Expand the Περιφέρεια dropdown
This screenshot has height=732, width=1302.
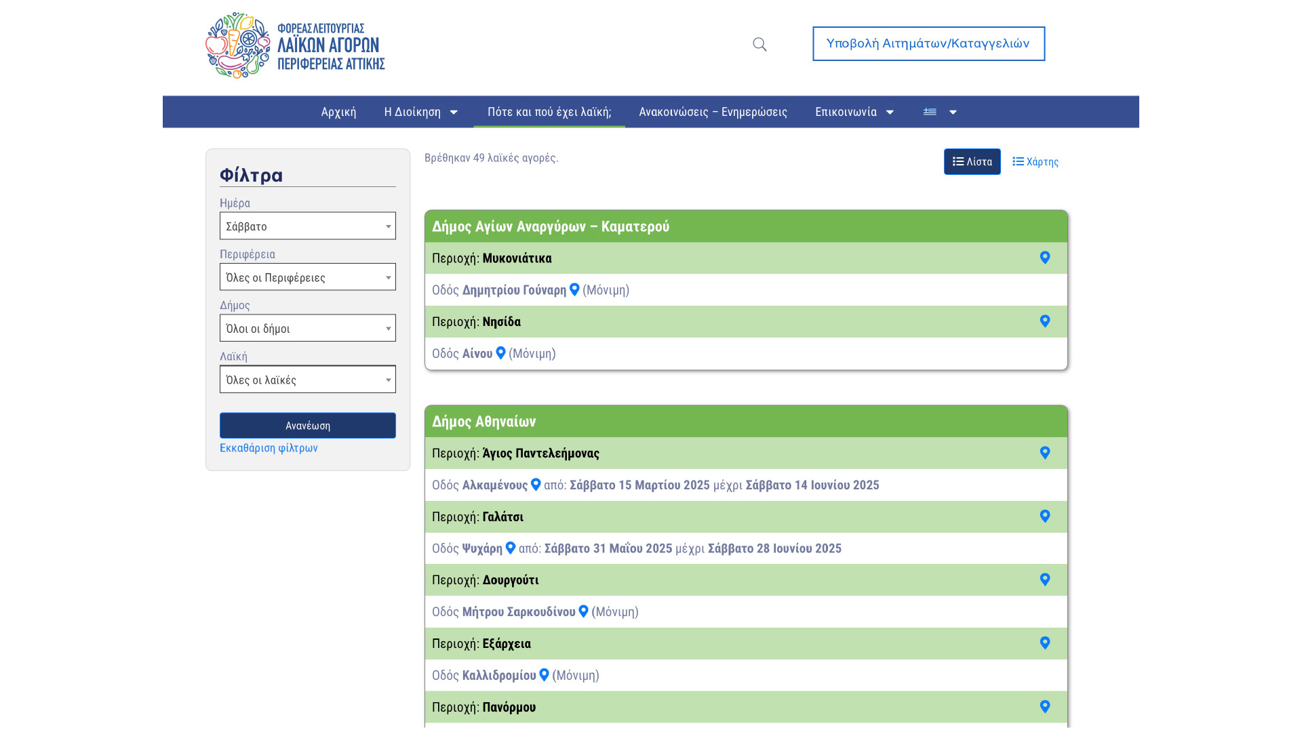tap(307, 277)
